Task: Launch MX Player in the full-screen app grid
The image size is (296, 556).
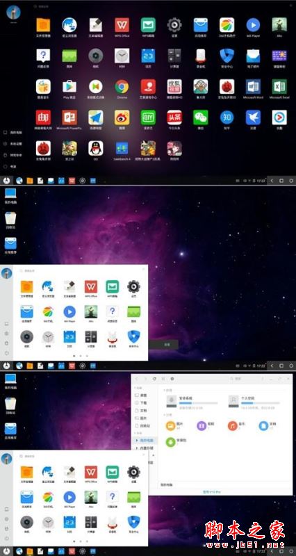Action: point(253,25)
